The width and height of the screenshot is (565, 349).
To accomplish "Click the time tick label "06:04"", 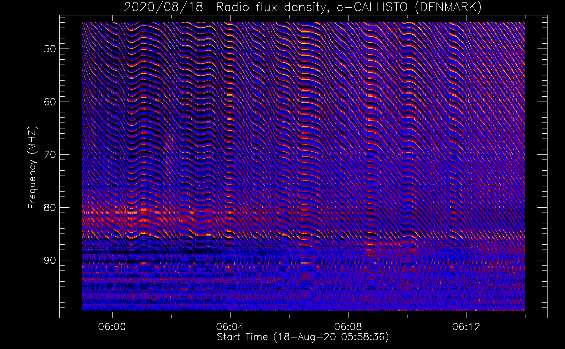I will [x=230, y=327].
